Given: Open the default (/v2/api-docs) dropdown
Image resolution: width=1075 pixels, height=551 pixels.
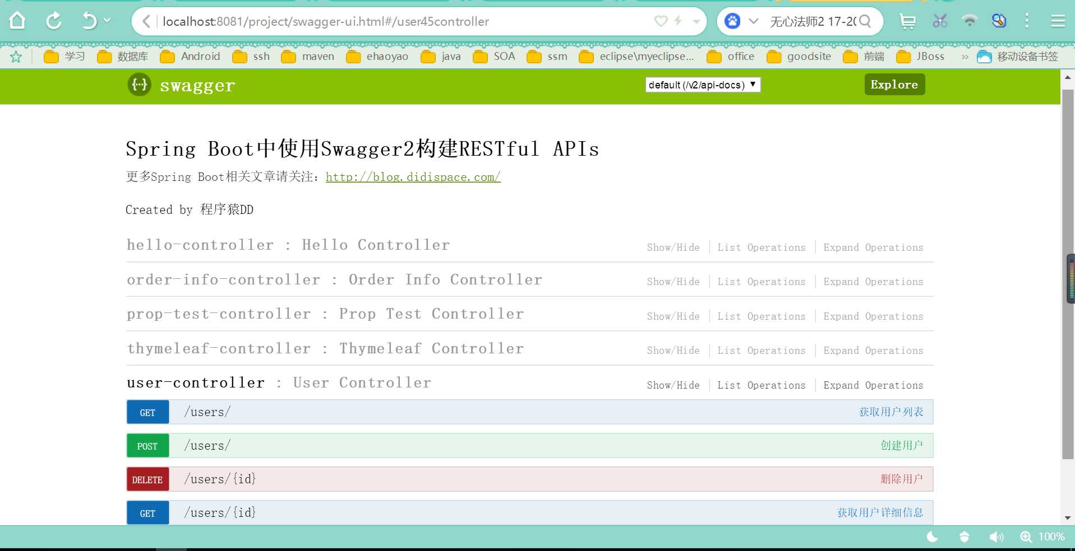Looking at the screenshot, I should (703, 85).
